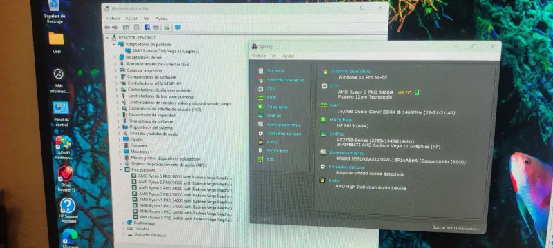Screen dimensions: 553x248
Task: Click the blue Help question-mark toolbar icon
Action: tap(147, 28)
